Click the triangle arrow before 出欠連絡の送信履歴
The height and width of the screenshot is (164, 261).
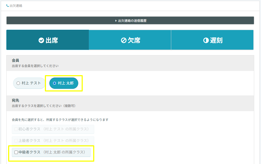pyautogui.click(x=116, y=20)
